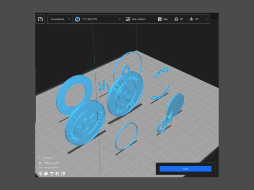Switch to left side view icon
Screen dimensions: 254x190
coord(57,174)
